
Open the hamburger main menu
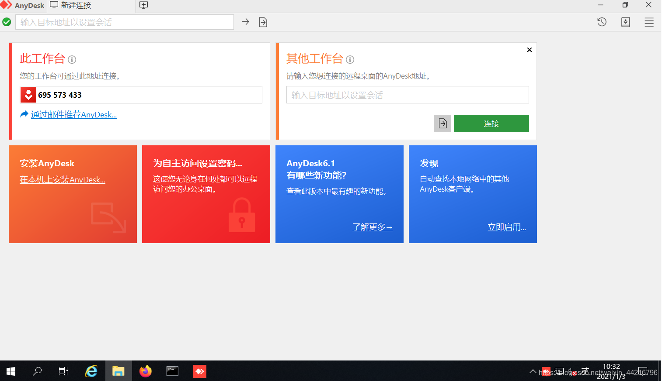tap(649, 22)
